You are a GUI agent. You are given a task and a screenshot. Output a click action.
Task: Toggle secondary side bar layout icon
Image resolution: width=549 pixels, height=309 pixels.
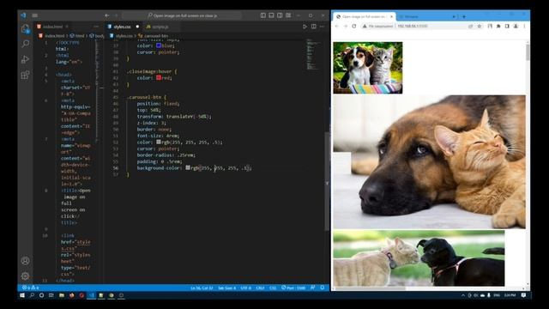point(280,15)
